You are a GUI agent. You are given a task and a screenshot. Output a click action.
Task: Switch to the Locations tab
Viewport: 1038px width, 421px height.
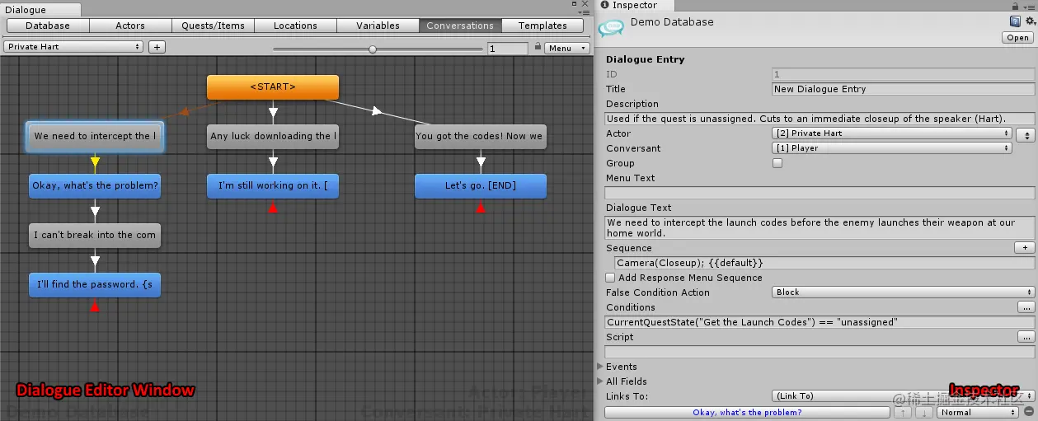(x=295, y=26)
